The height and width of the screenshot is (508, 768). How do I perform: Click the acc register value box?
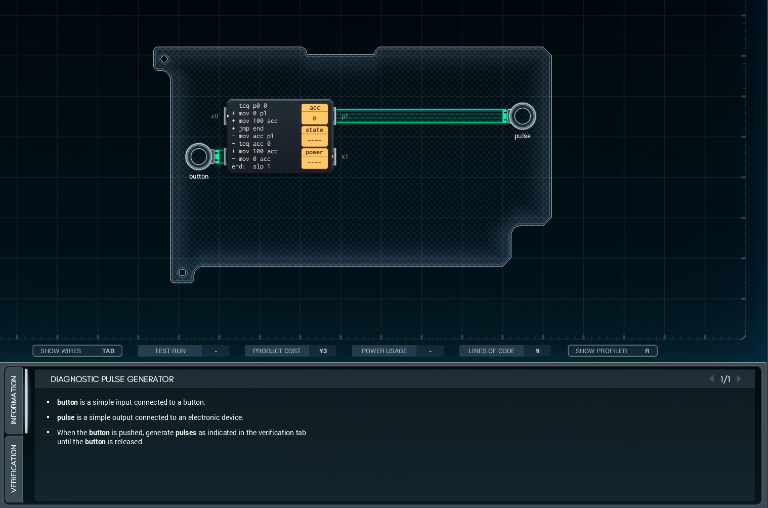click(314, 118)
